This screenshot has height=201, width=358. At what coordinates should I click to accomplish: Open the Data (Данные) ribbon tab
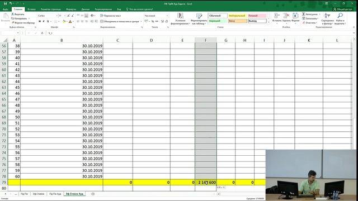pos(86,9)
